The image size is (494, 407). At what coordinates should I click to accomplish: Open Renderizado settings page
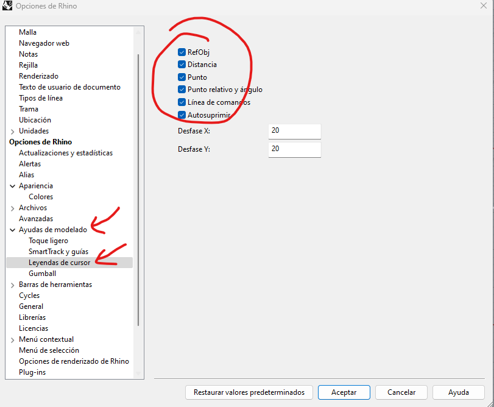[38, 76]
